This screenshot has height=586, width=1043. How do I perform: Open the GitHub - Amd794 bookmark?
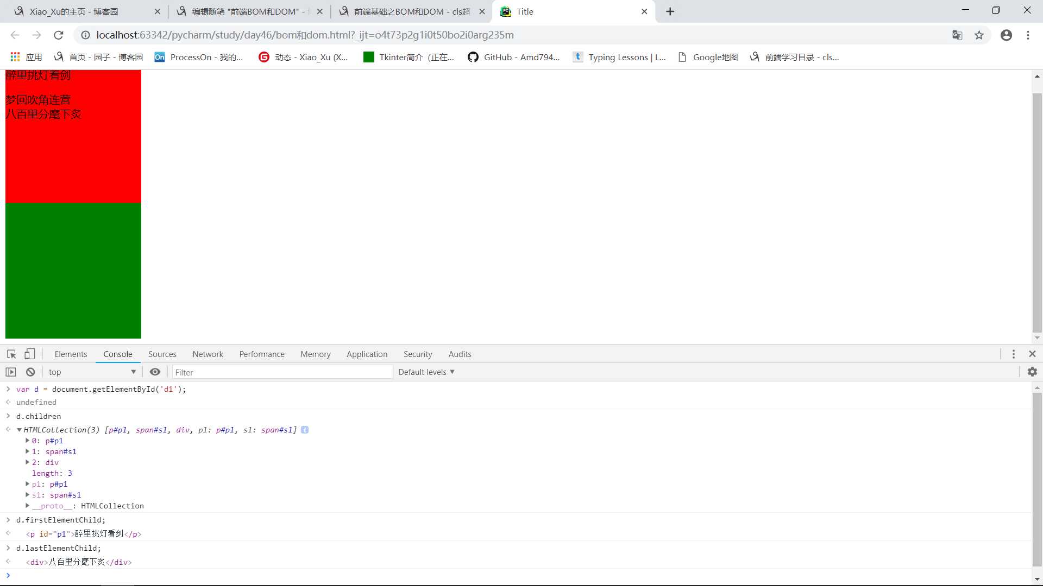click(514, 57)
